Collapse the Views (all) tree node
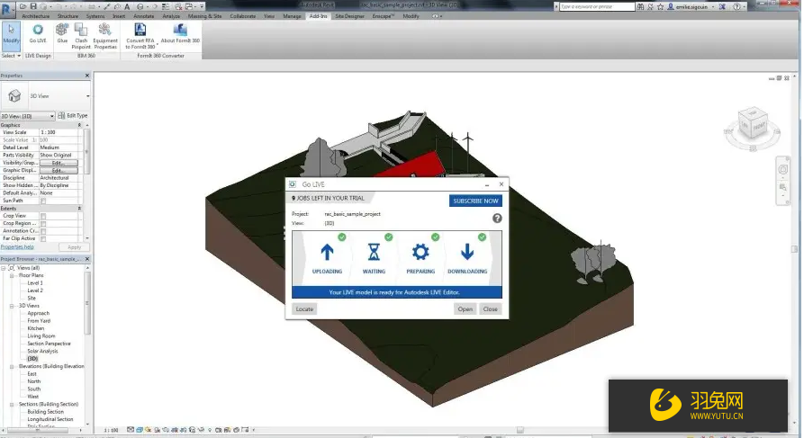This screenshot has height=438, width=804. (x=3, y=268)
